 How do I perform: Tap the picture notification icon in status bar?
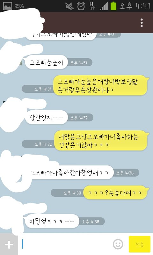(7, 6)
